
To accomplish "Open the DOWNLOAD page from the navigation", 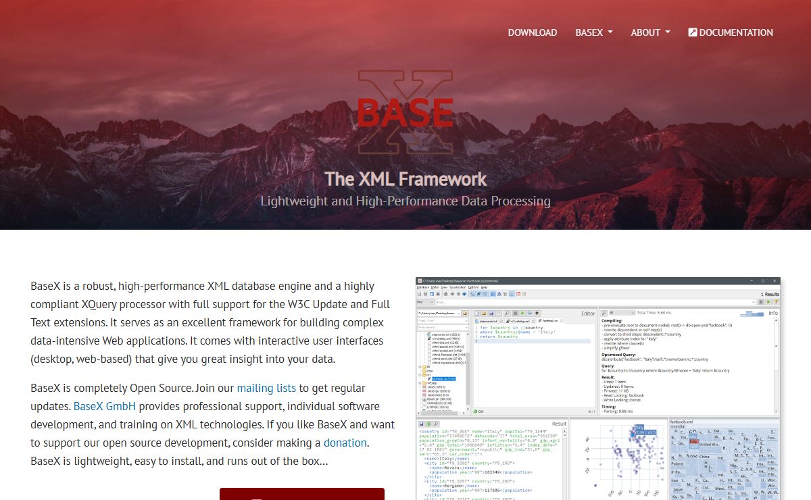I will point(533,32).
